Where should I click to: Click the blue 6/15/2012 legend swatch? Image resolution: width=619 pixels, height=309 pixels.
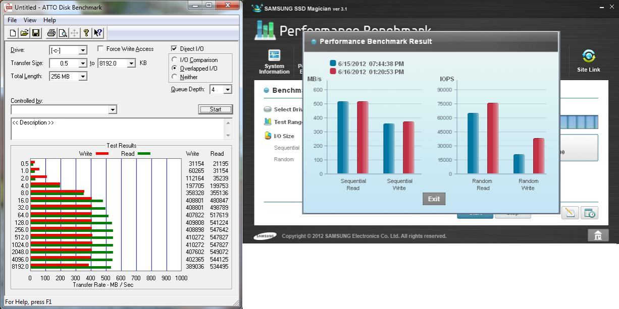coord(333,63)
